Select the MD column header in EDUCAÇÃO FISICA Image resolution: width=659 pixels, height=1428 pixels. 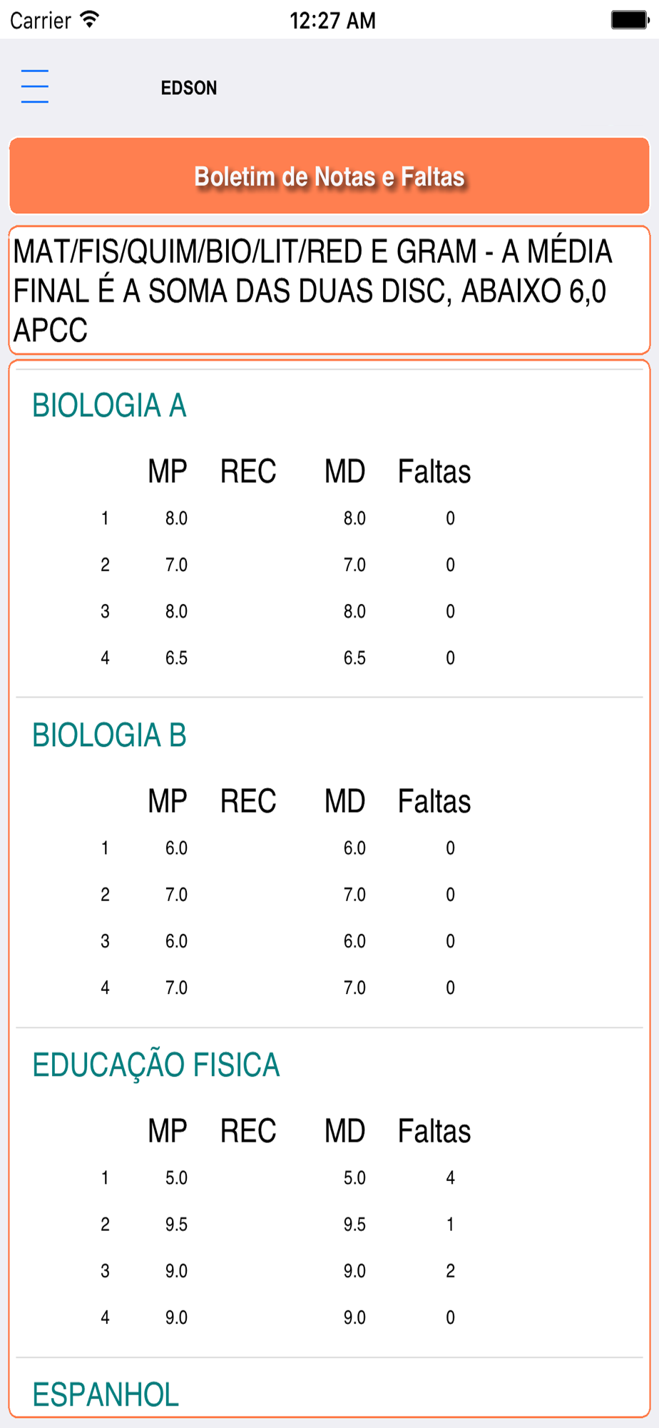coord(345,1131)
